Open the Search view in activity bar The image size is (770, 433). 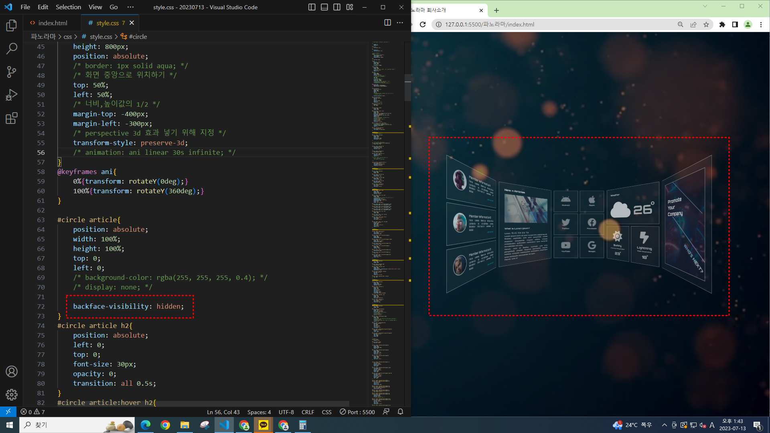click(x=12, y=49)
